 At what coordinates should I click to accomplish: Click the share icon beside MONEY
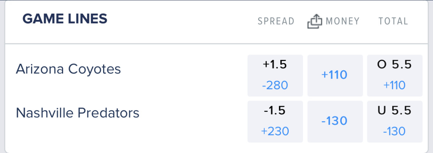click(x=314, y=22)
